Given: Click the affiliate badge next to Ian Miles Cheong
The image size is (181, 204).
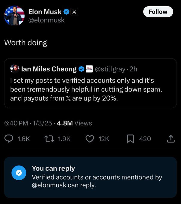Looking at the screenshot, I should [89, 69].
